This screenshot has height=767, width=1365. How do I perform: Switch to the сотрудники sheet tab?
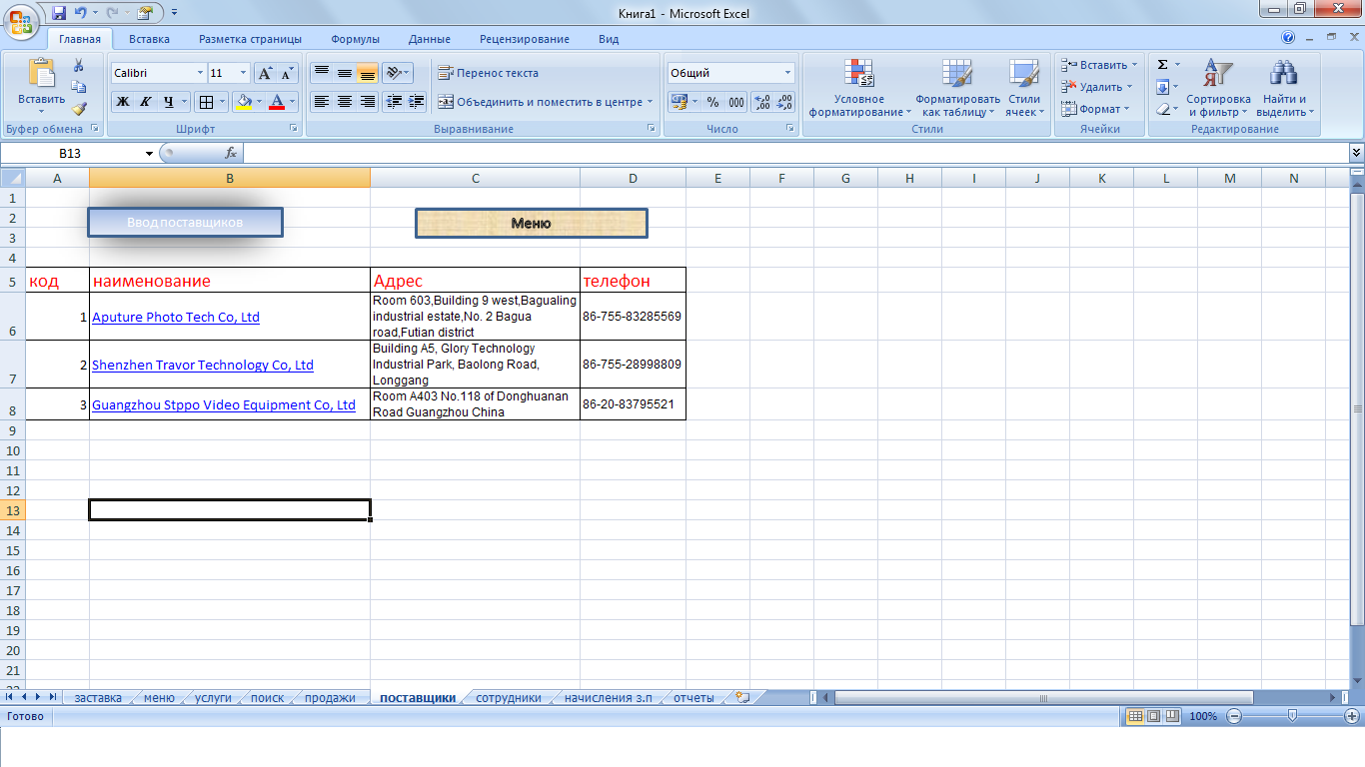click(x=509, y=698)
